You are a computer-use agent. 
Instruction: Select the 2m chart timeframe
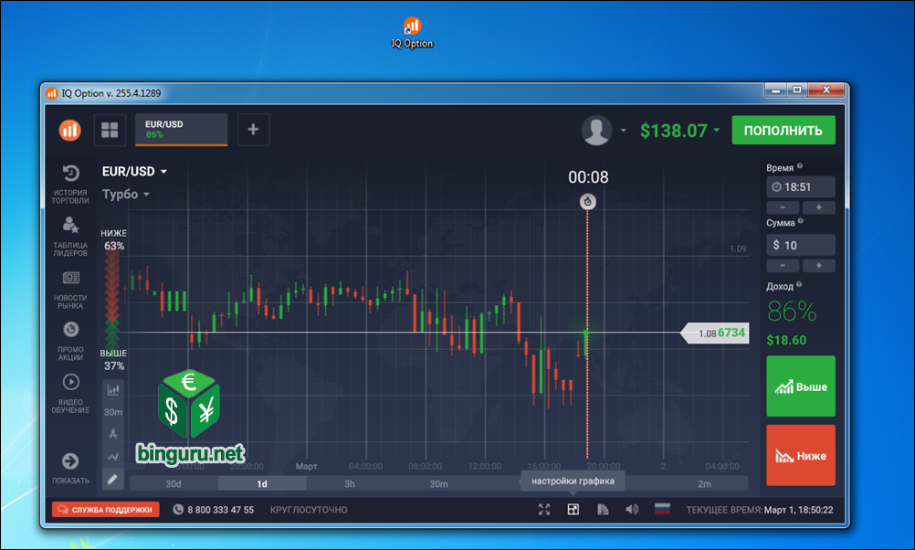704,483
